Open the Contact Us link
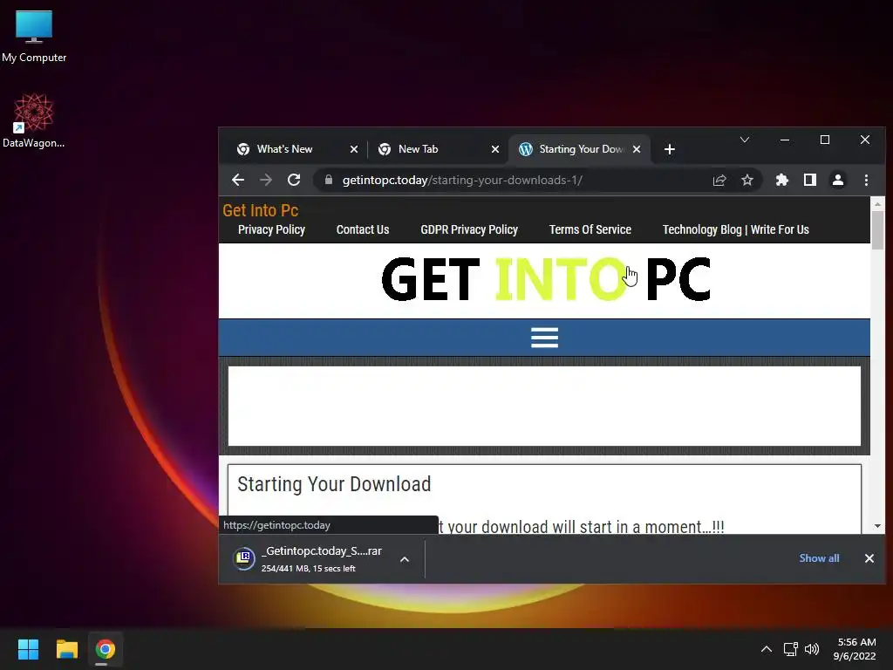Image resolution: width=893 pixels, height=670 pixels. (363, 229)
